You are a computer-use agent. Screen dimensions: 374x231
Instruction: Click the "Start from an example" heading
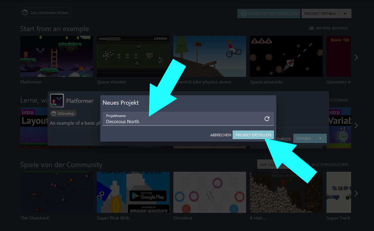[x=55, y=29]
